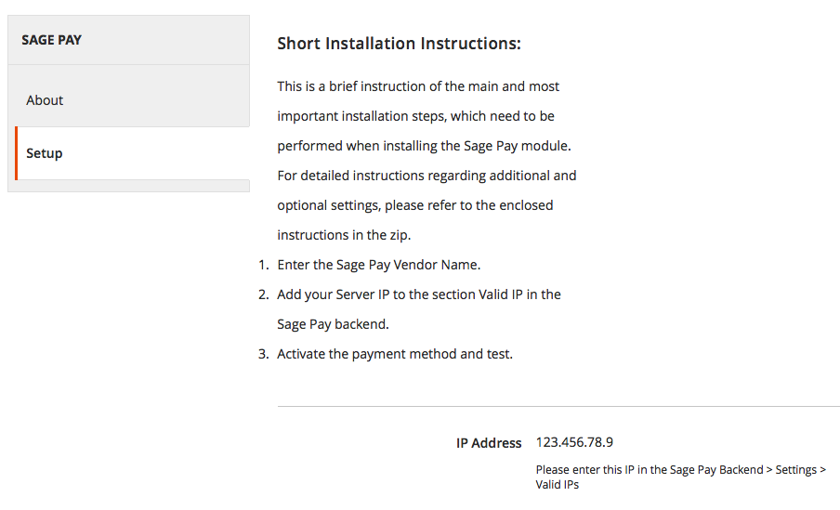840x510 pixels.
Task: Click the line 'This is a brief instruction'
Action: [418, 86]
